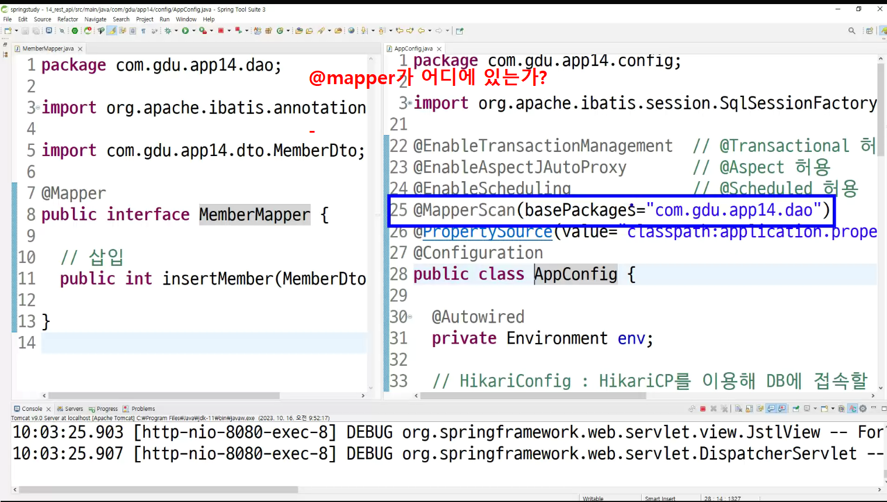Toggle Block Selection mode button
The height and width of the screenshot is (502, 887).
point(133,30)
